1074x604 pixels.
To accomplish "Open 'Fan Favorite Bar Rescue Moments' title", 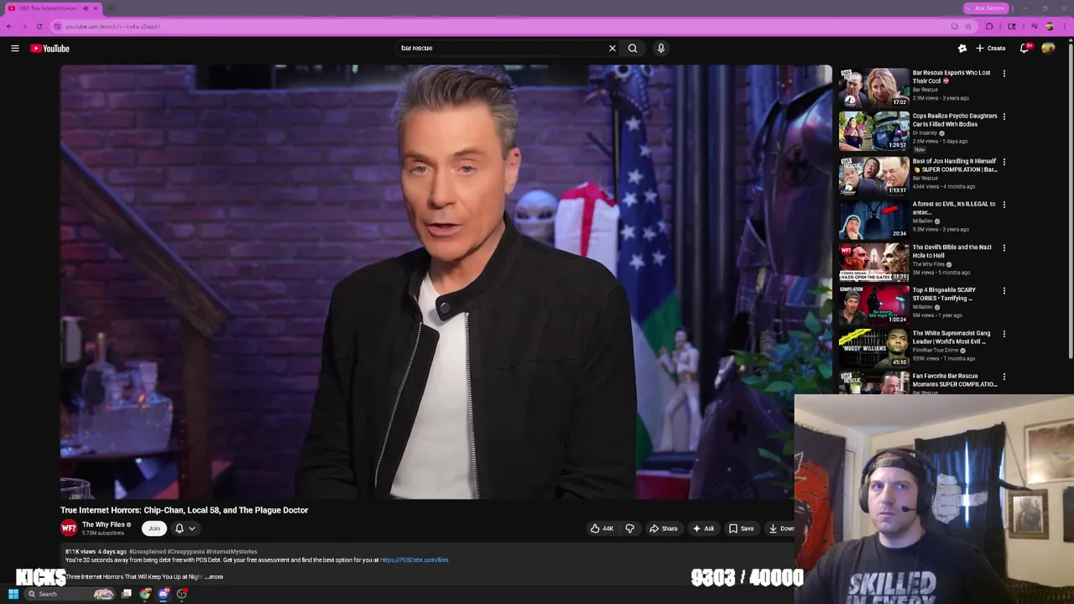I will 955,380.
